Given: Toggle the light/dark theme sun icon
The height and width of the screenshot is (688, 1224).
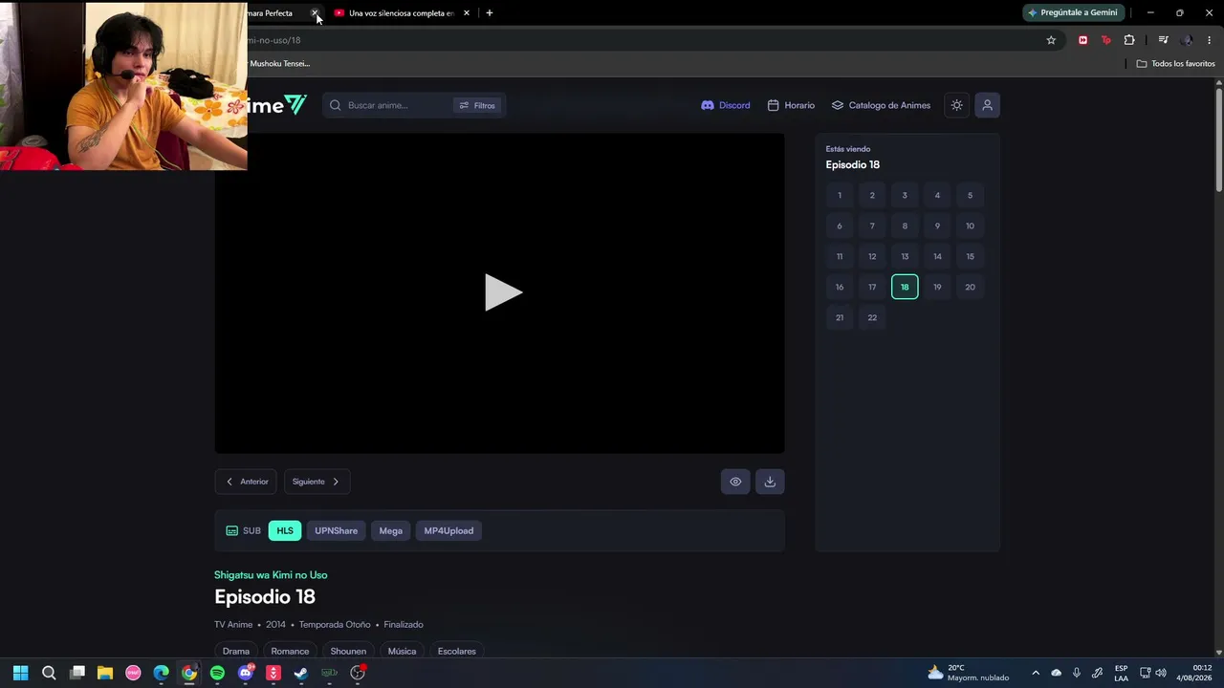Looking at the screenshot, I should [956, 105].
